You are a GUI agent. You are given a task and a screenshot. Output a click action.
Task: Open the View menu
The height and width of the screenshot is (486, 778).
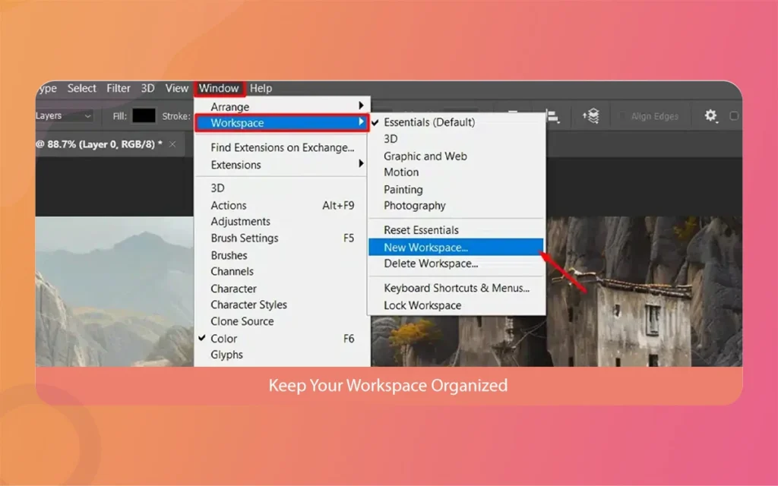[176, 88]
